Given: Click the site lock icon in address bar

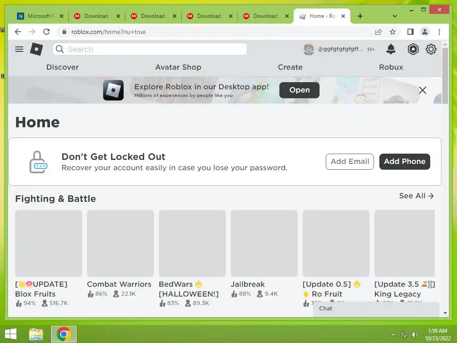Looking at the screenshot, I should [64, 32].
